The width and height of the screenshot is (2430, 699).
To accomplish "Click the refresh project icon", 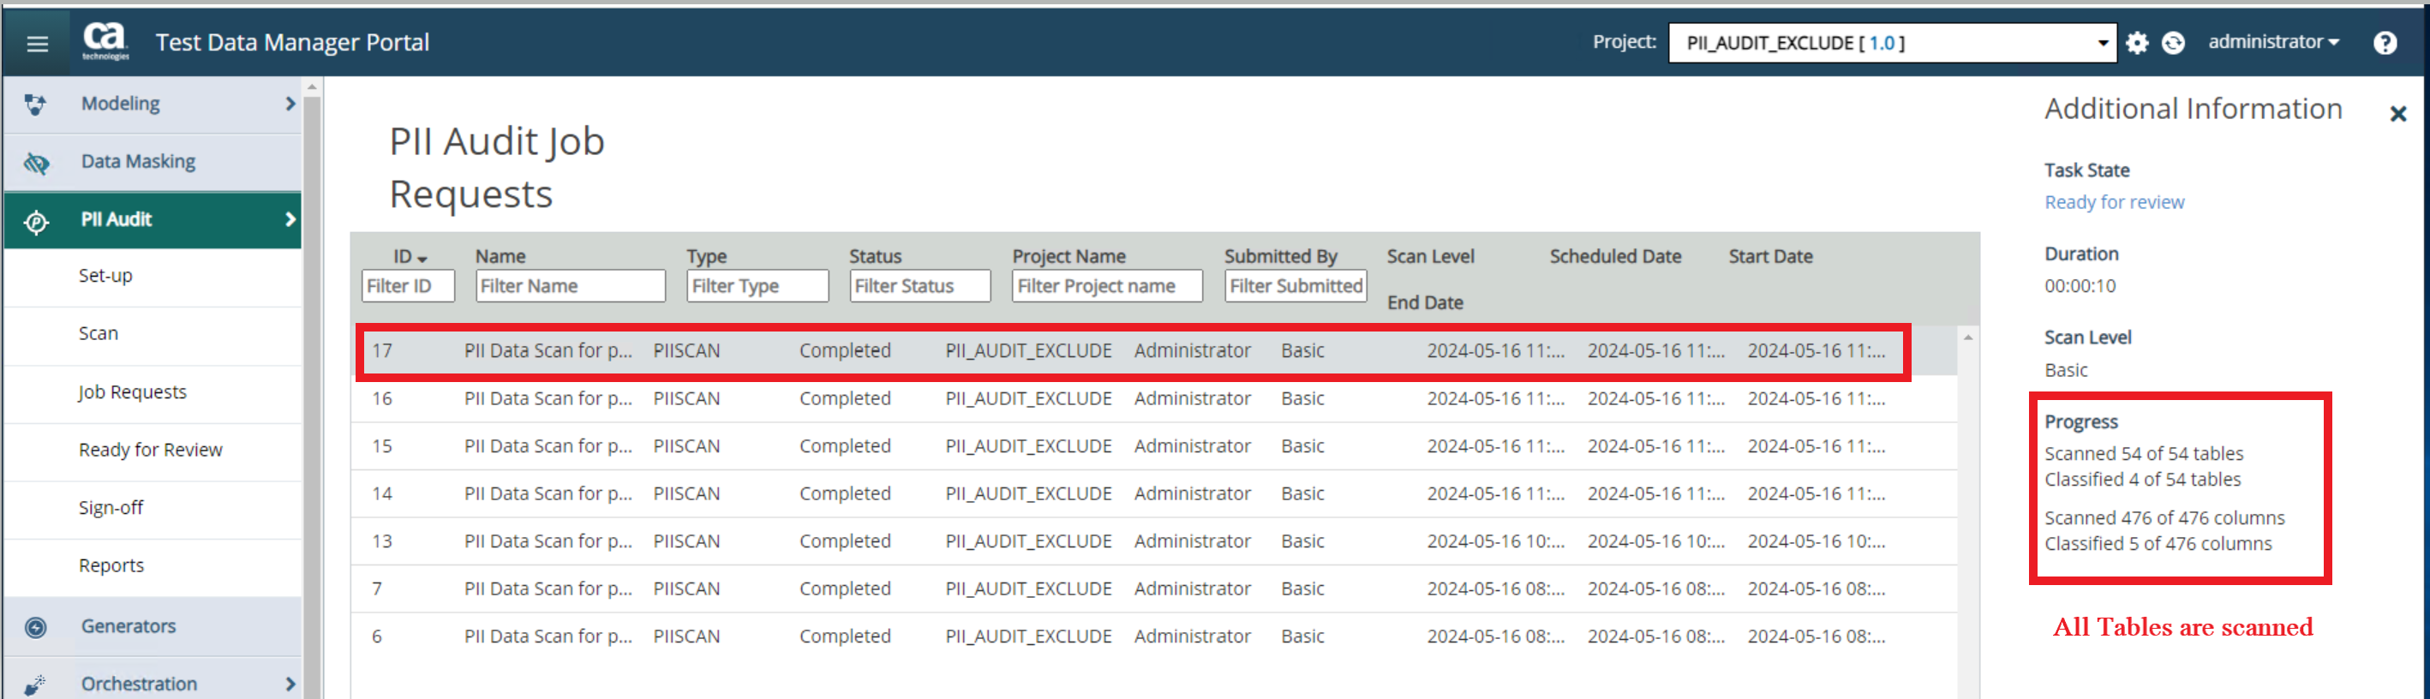I will tap(2174, 43).
